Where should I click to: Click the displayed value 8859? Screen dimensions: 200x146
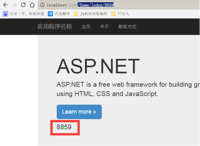point(64,127)
